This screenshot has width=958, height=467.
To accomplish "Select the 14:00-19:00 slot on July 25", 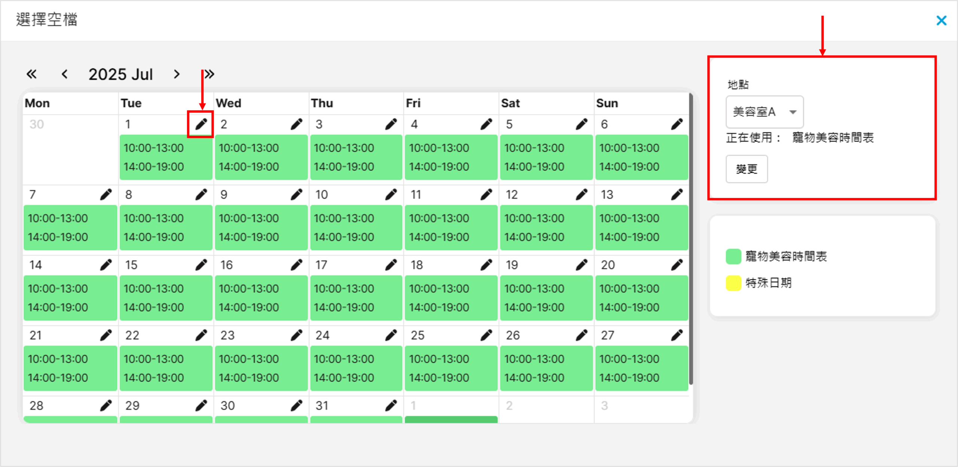I will pyautogui.click(x=439, y=378).
